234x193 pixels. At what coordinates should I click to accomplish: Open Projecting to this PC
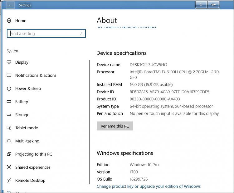click(x=34, y=154)
